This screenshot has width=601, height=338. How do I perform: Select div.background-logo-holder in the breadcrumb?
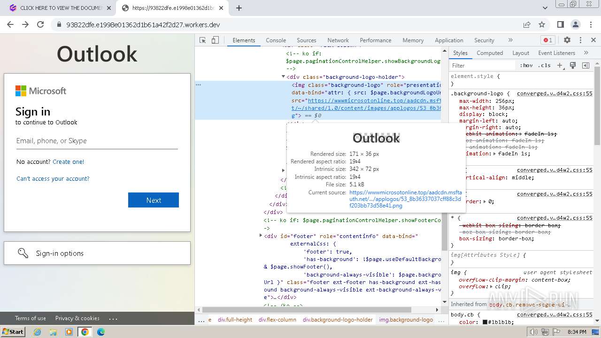(x=338, y=320)
